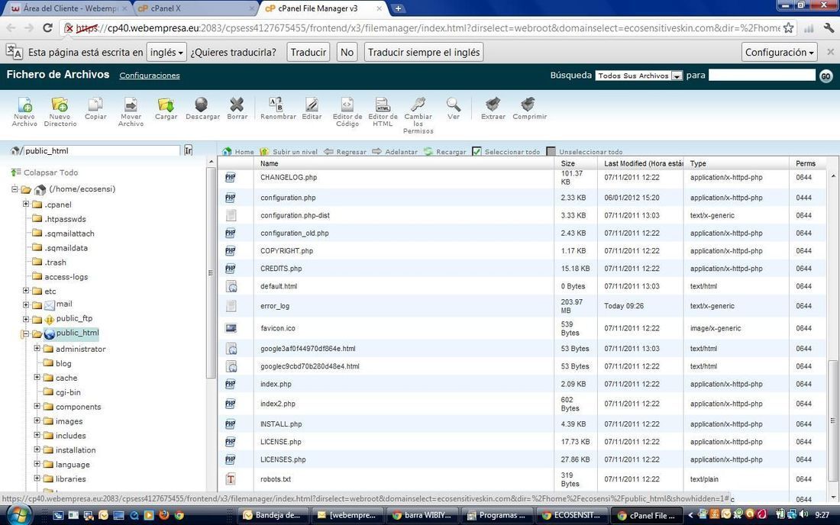
Task: Open the Editar tool
Action: [312, 108]
